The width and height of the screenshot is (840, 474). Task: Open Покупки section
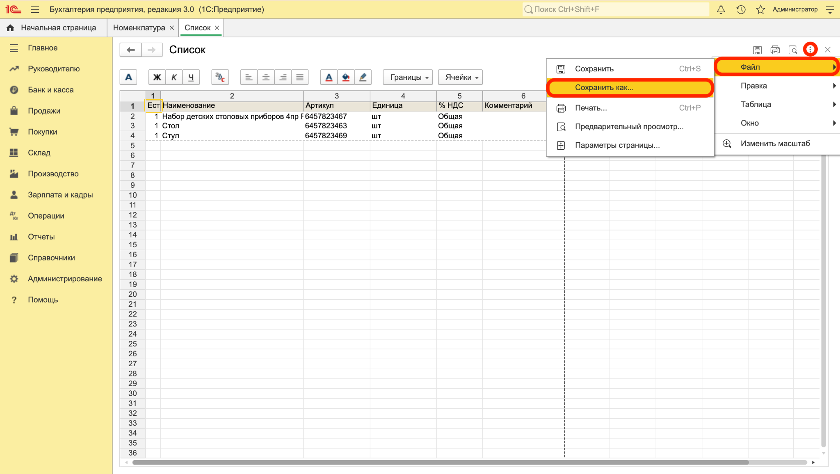click(x=56, y=132)
